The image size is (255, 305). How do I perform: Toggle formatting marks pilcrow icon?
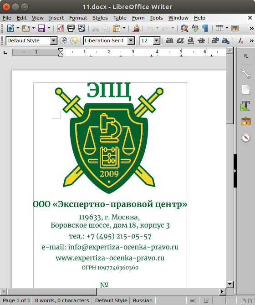point(205,28)
